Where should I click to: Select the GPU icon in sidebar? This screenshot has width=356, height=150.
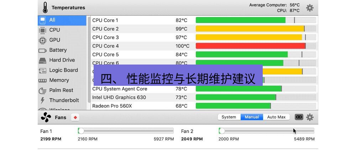coord(43,40)
